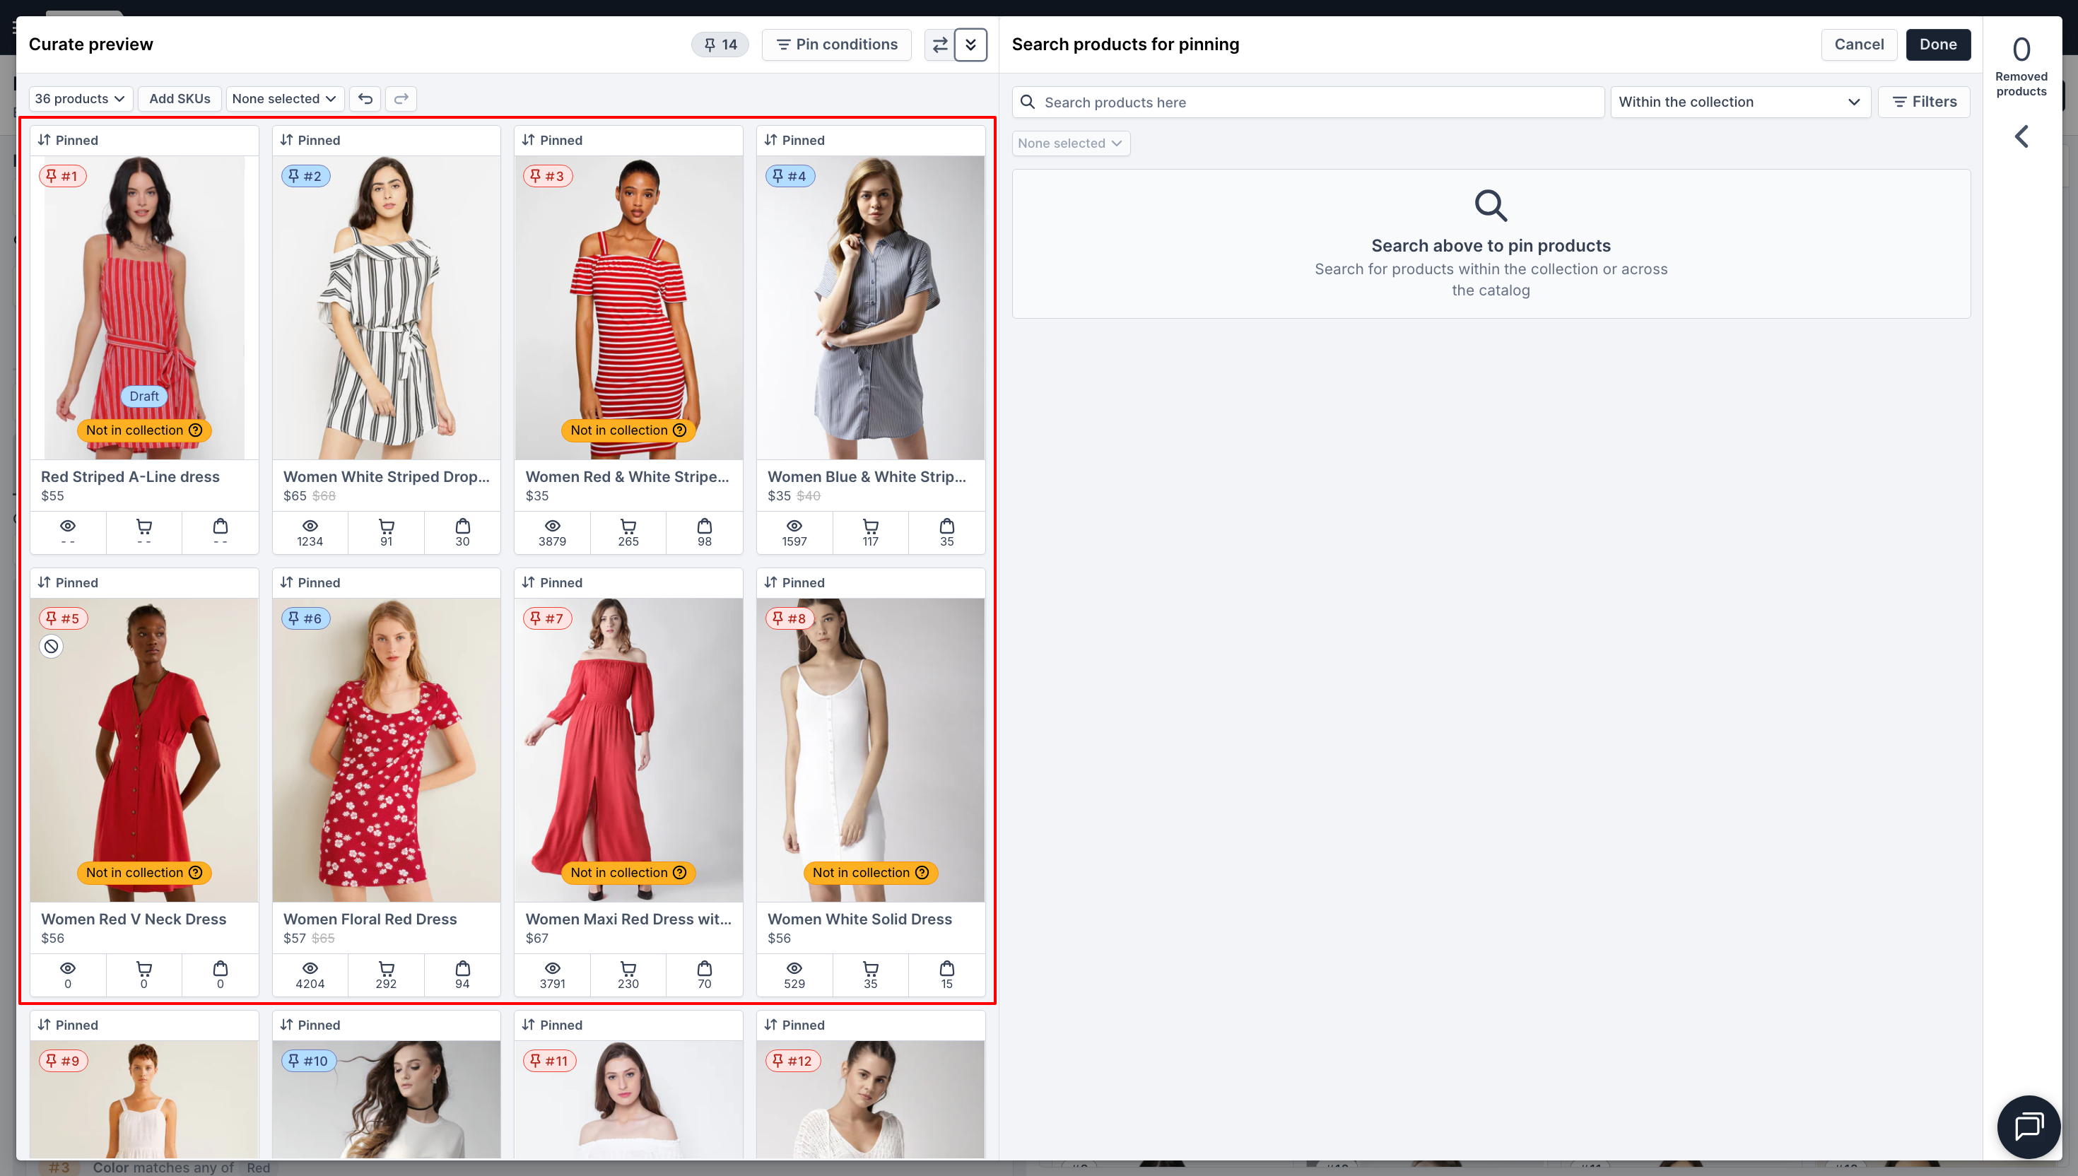Viewport: 2078px width, 1176px height.
Task: Click the redo arrow icon
Action: click(x=401, y=98)
